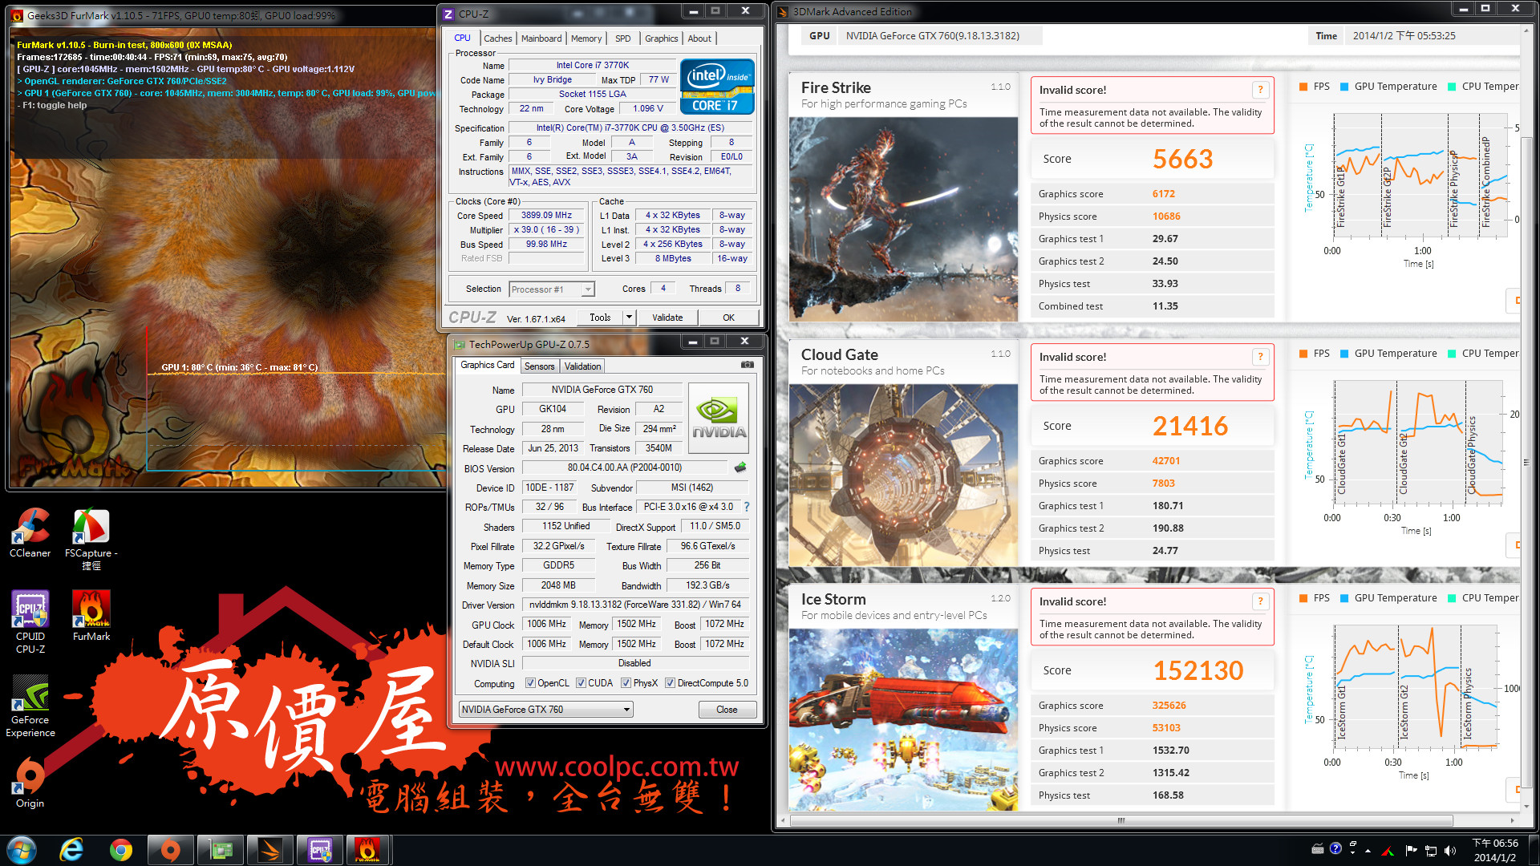1540x866 pixels.
Task: Click the Ice Storm score 152130
Action: click(1198, 670)
